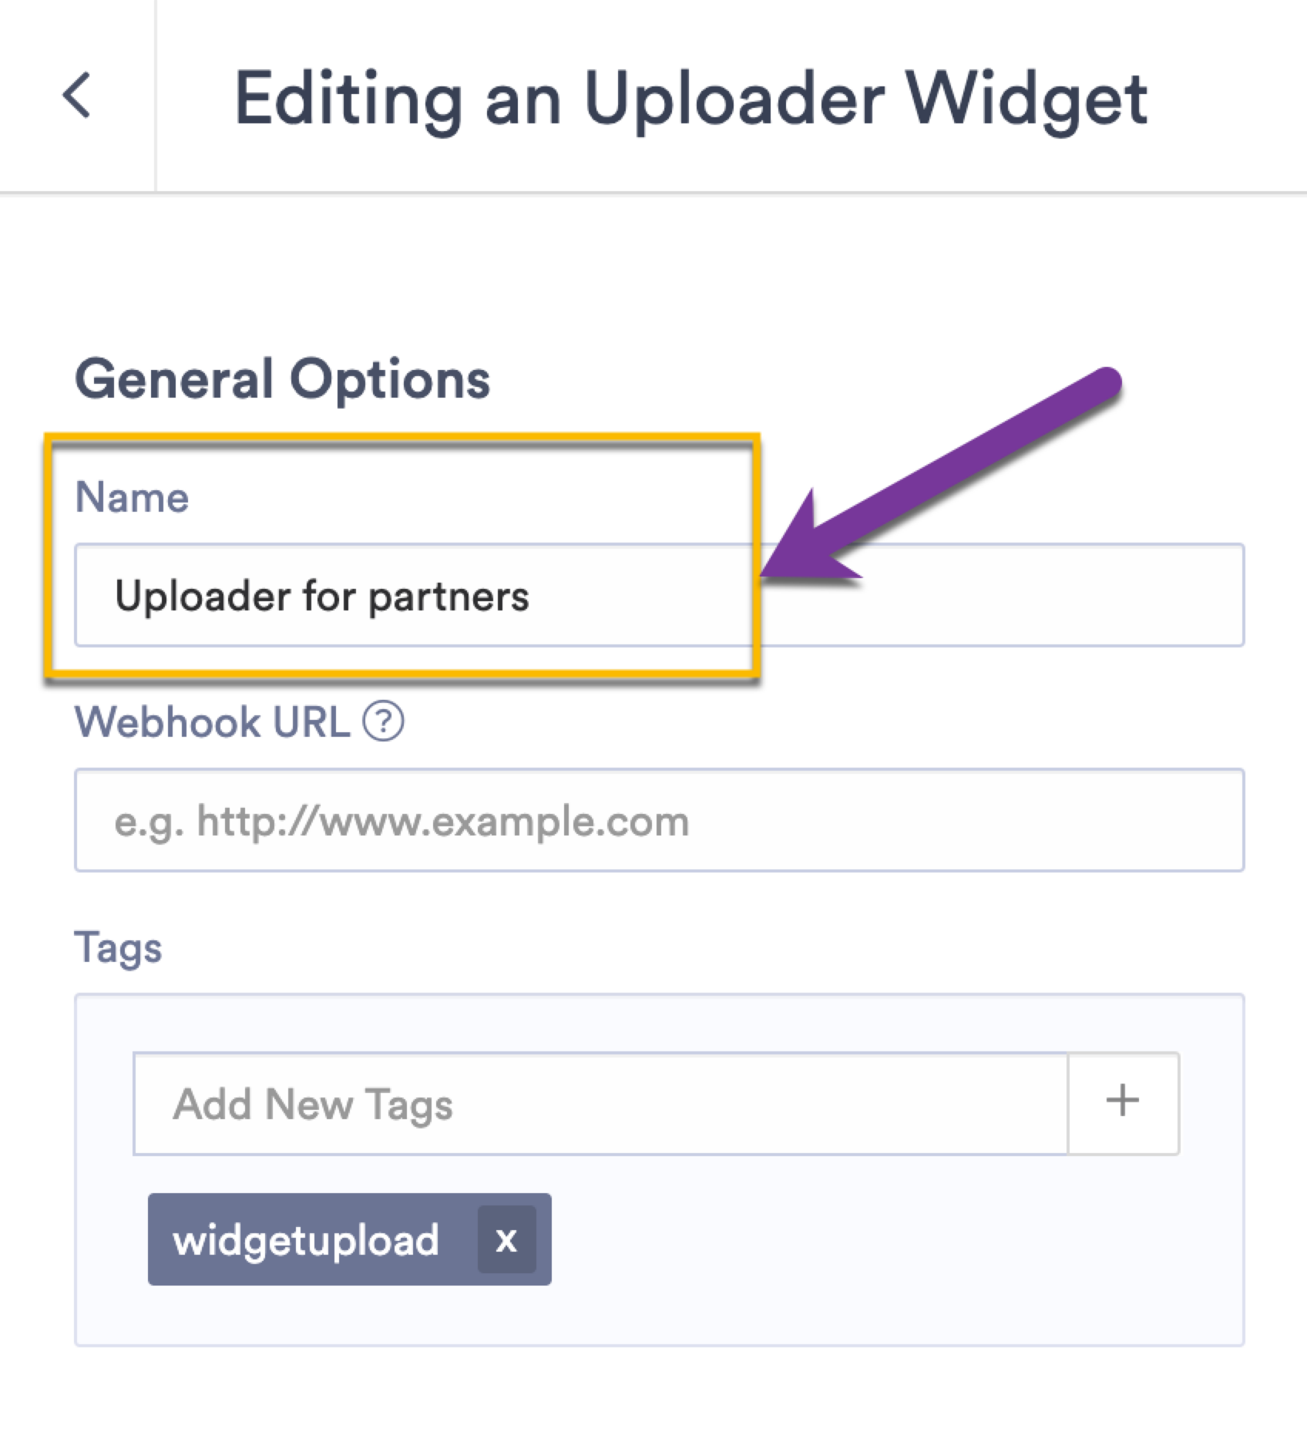Click the Editing an Uploader Widget title
The image size is (1307, 1449).
(690, 100)
